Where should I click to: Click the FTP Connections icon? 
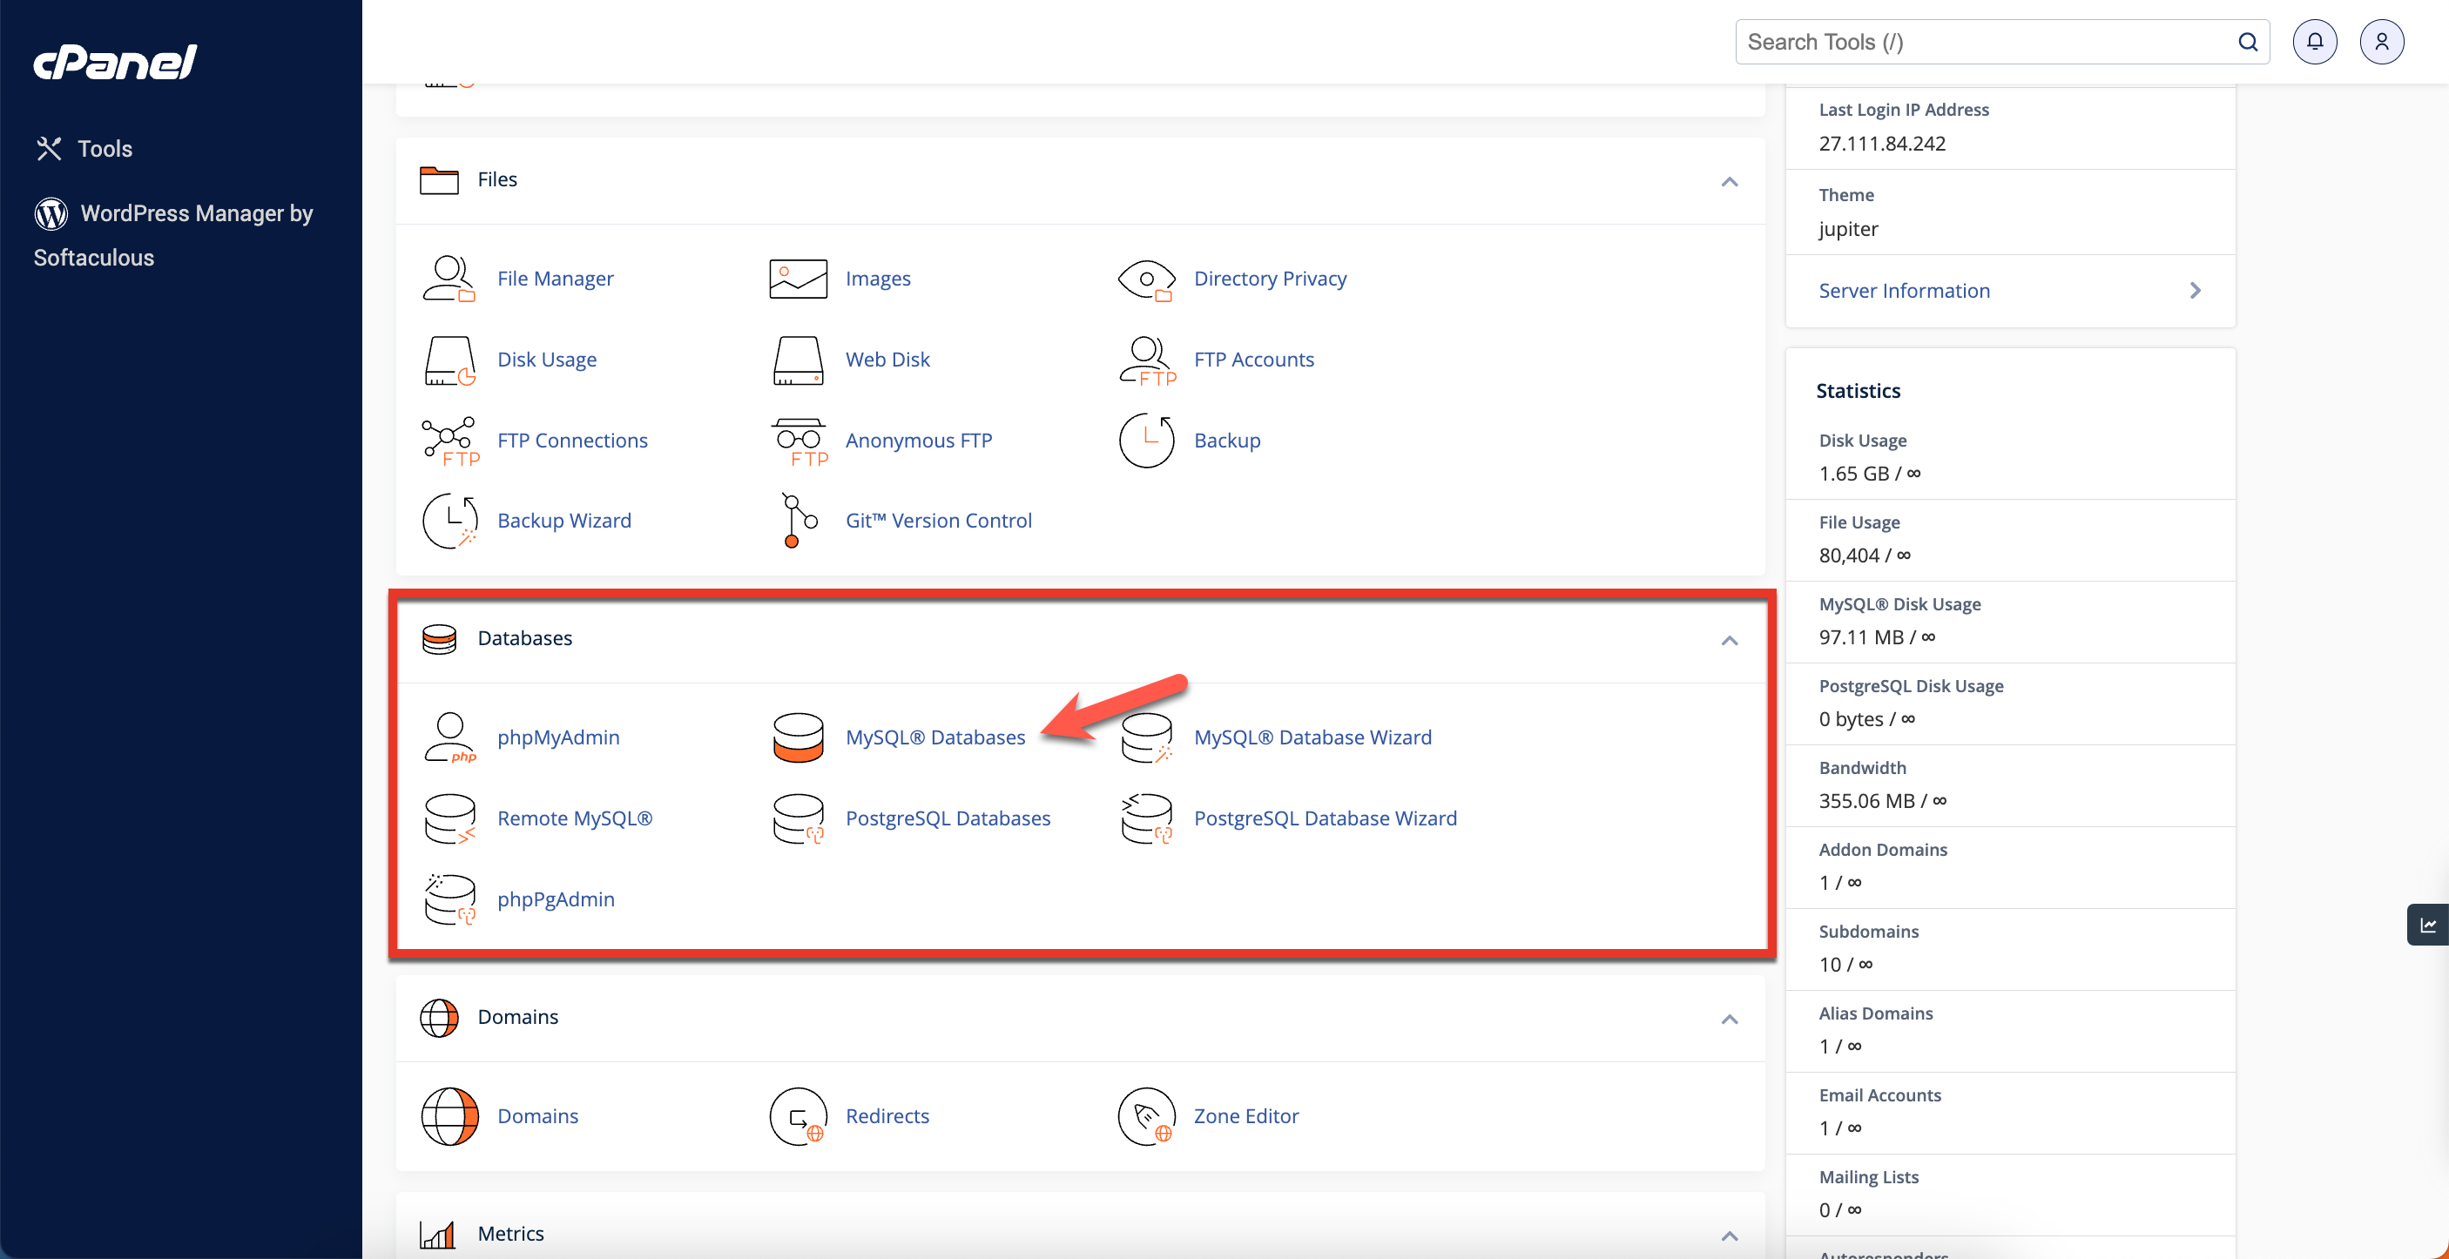tap(449, 441)
